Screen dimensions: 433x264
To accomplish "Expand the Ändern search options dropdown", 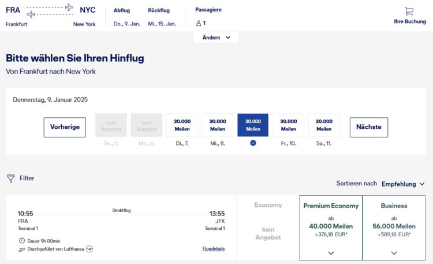I will coord(216,38).
